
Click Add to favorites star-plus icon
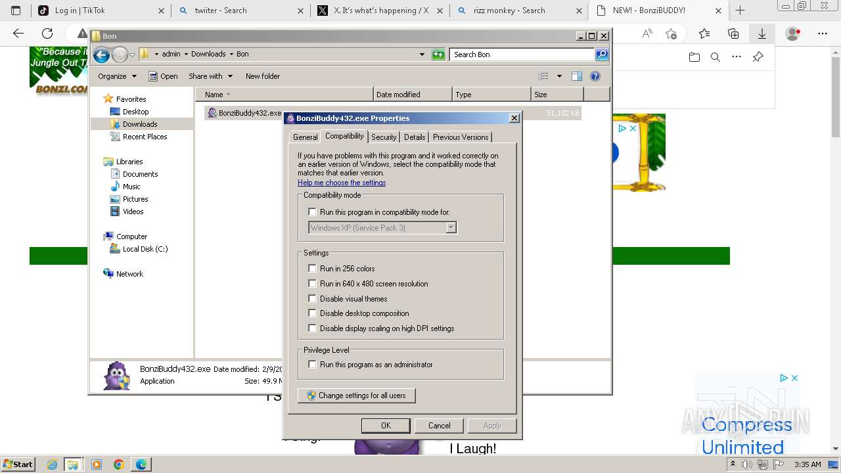coord(671,34)
